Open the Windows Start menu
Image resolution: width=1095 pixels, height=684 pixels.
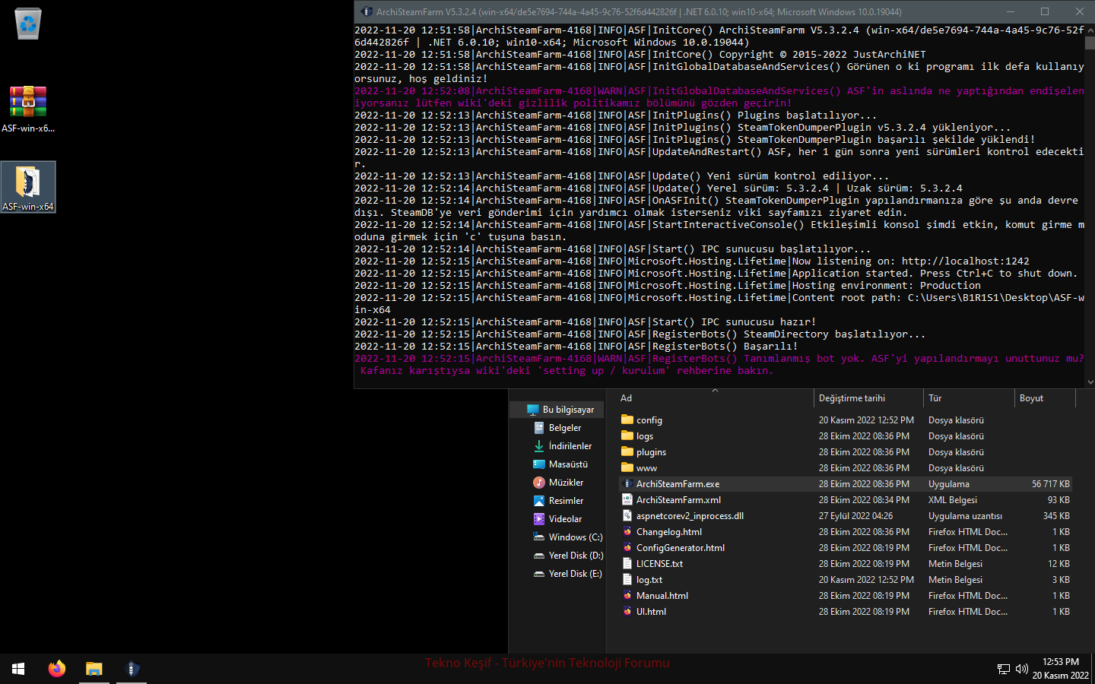pos(18,669)
